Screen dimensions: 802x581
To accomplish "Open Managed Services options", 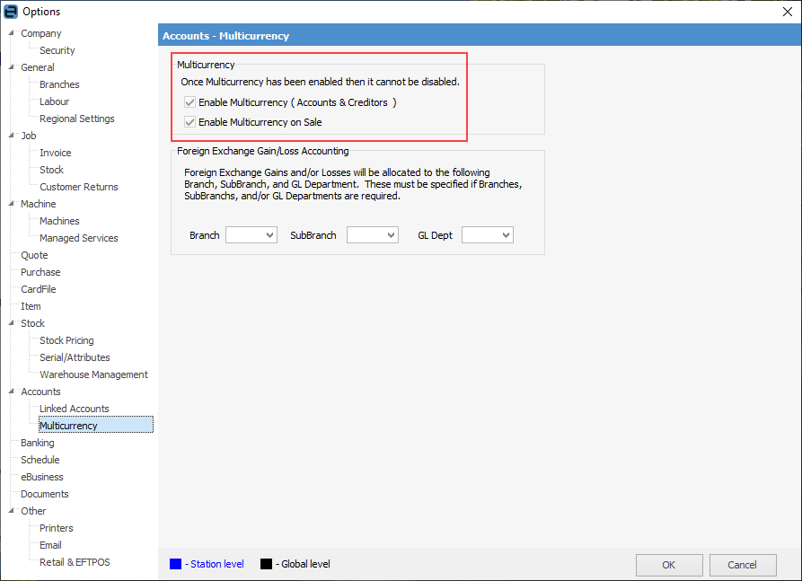I will pos(79,238).
